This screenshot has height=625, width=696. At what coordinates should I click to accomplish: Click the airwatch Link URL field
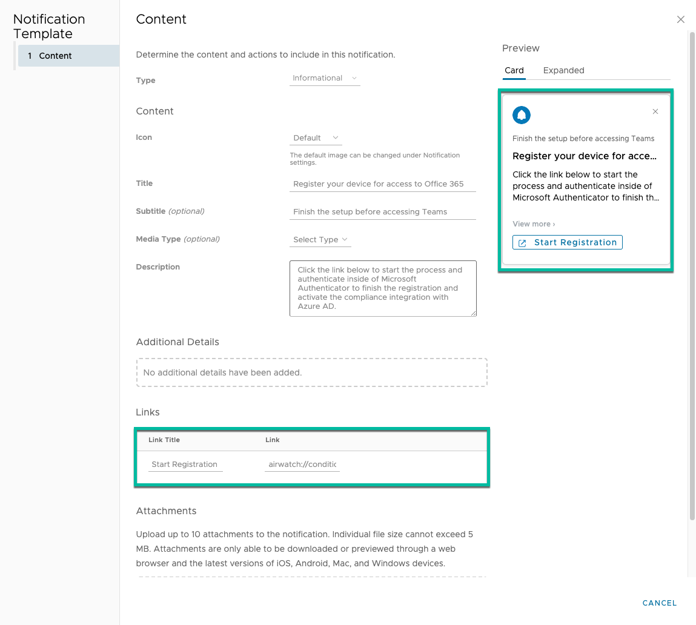click(302, 465)
